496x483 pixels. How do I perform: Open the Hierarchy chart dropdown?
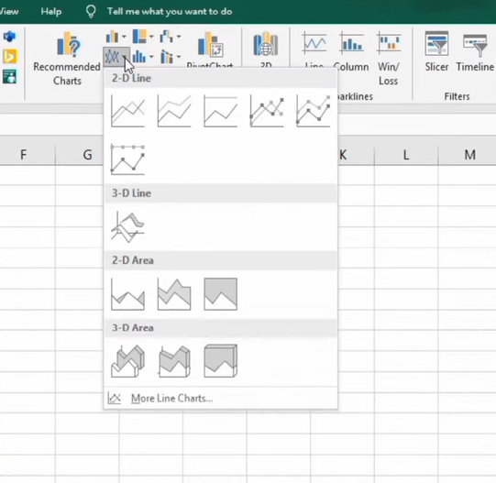(143, 37)
